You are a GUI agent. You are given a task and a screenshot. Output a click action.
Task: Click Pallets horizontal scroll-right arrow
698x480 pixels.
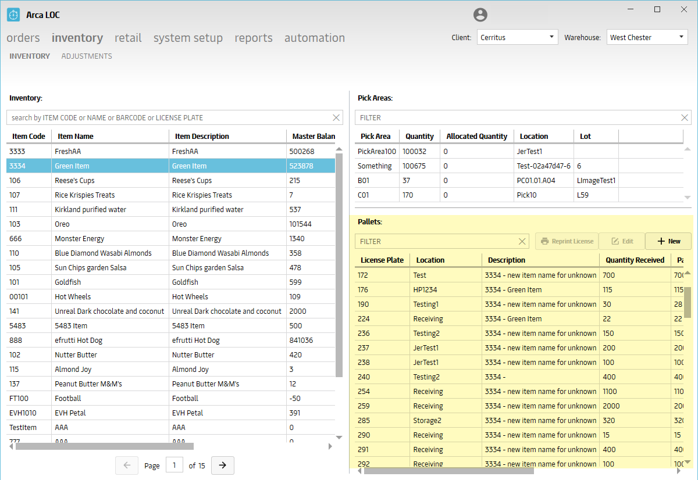point(679,471)
